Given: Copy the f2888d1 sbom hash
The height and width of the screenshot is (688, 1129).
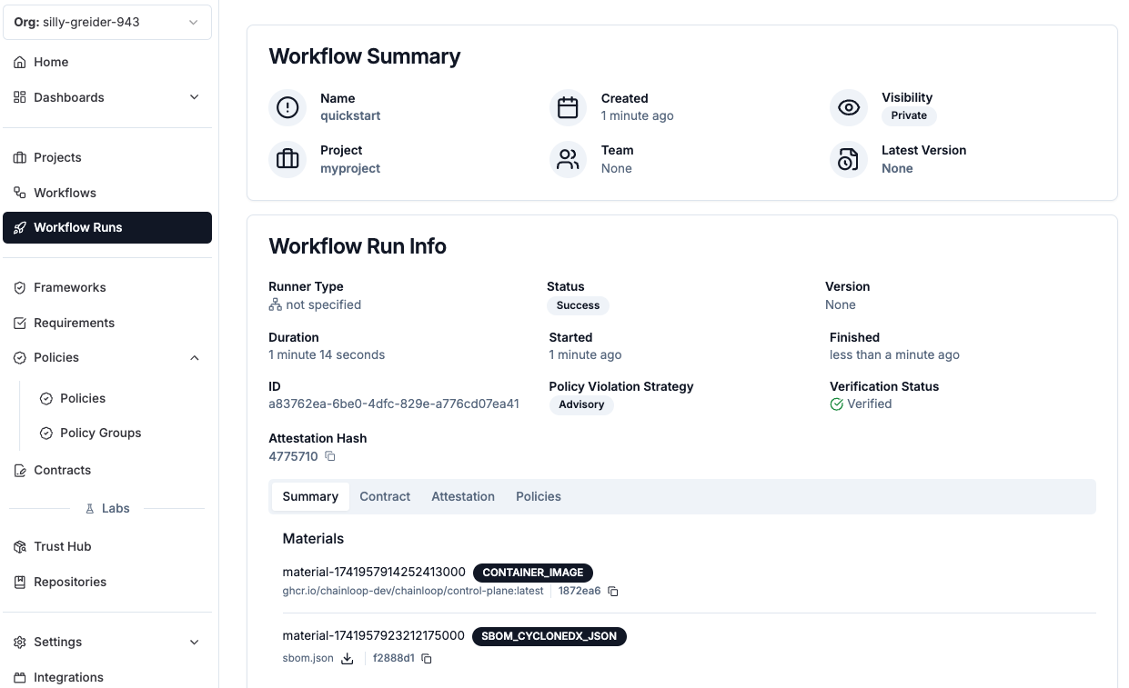Looking at the screenshot, I should click(427, 658).
